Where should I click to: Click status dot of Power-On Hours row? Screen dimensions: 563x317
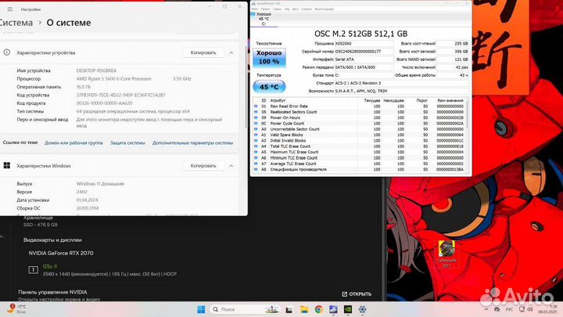256,118
